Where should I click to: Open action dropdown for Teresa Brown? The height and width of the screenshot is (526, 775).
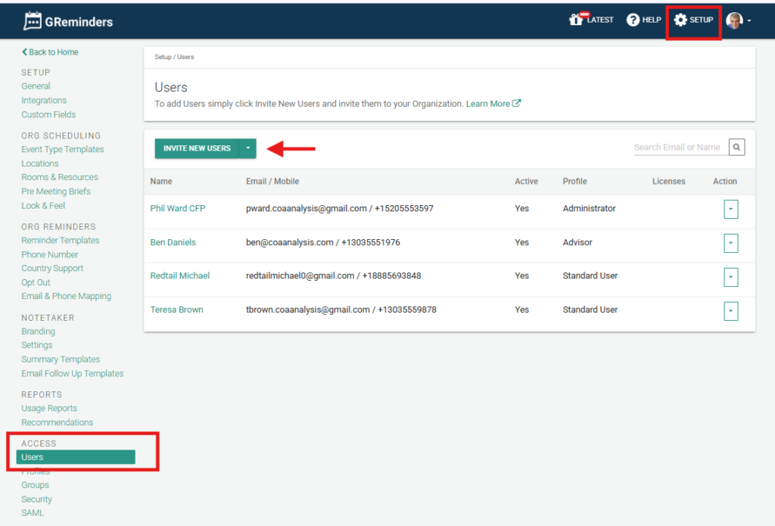730,310
